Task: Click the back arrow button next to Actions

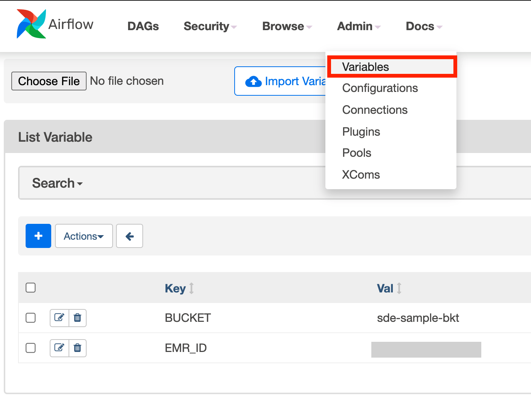Action: tap(130, 236)
